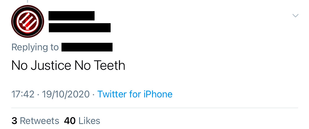The image size is (309, 129).
Task: Open the Twitter for iPhone source link
Action: [135, 94]
